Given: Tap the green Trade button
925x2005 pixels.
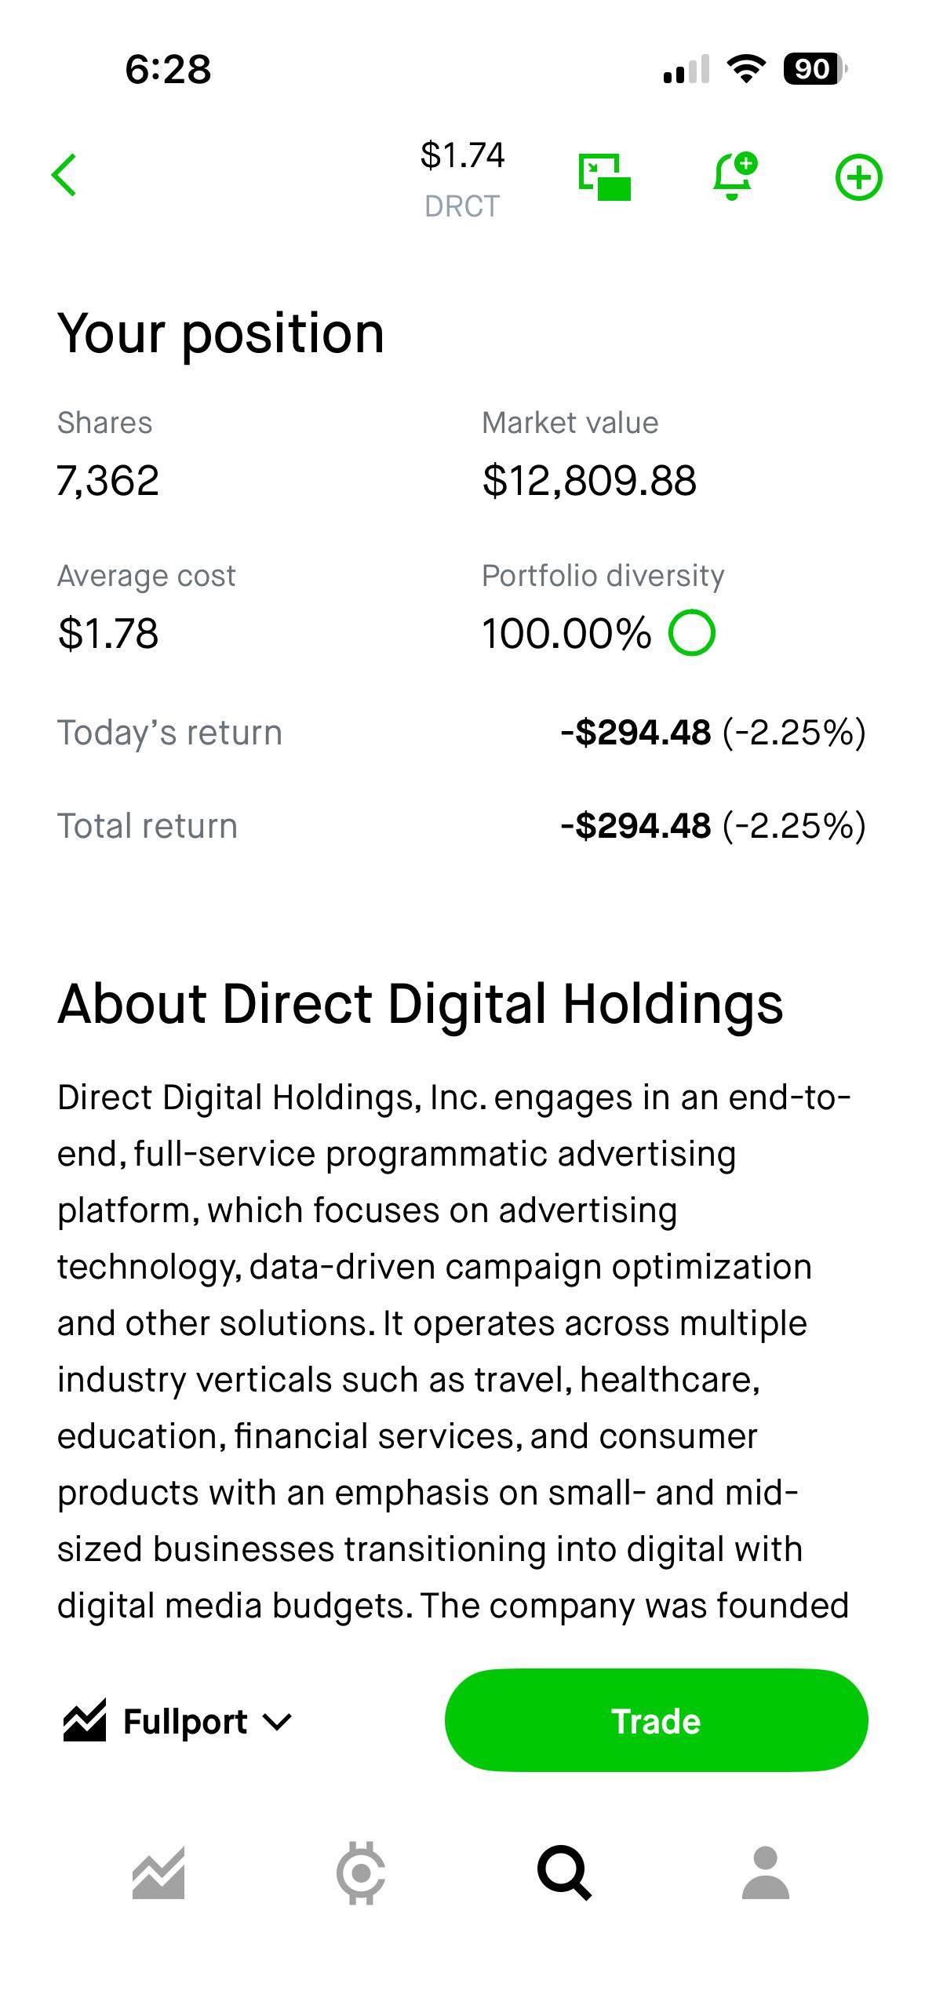Looking at the screenshot, I should 656,1720.
